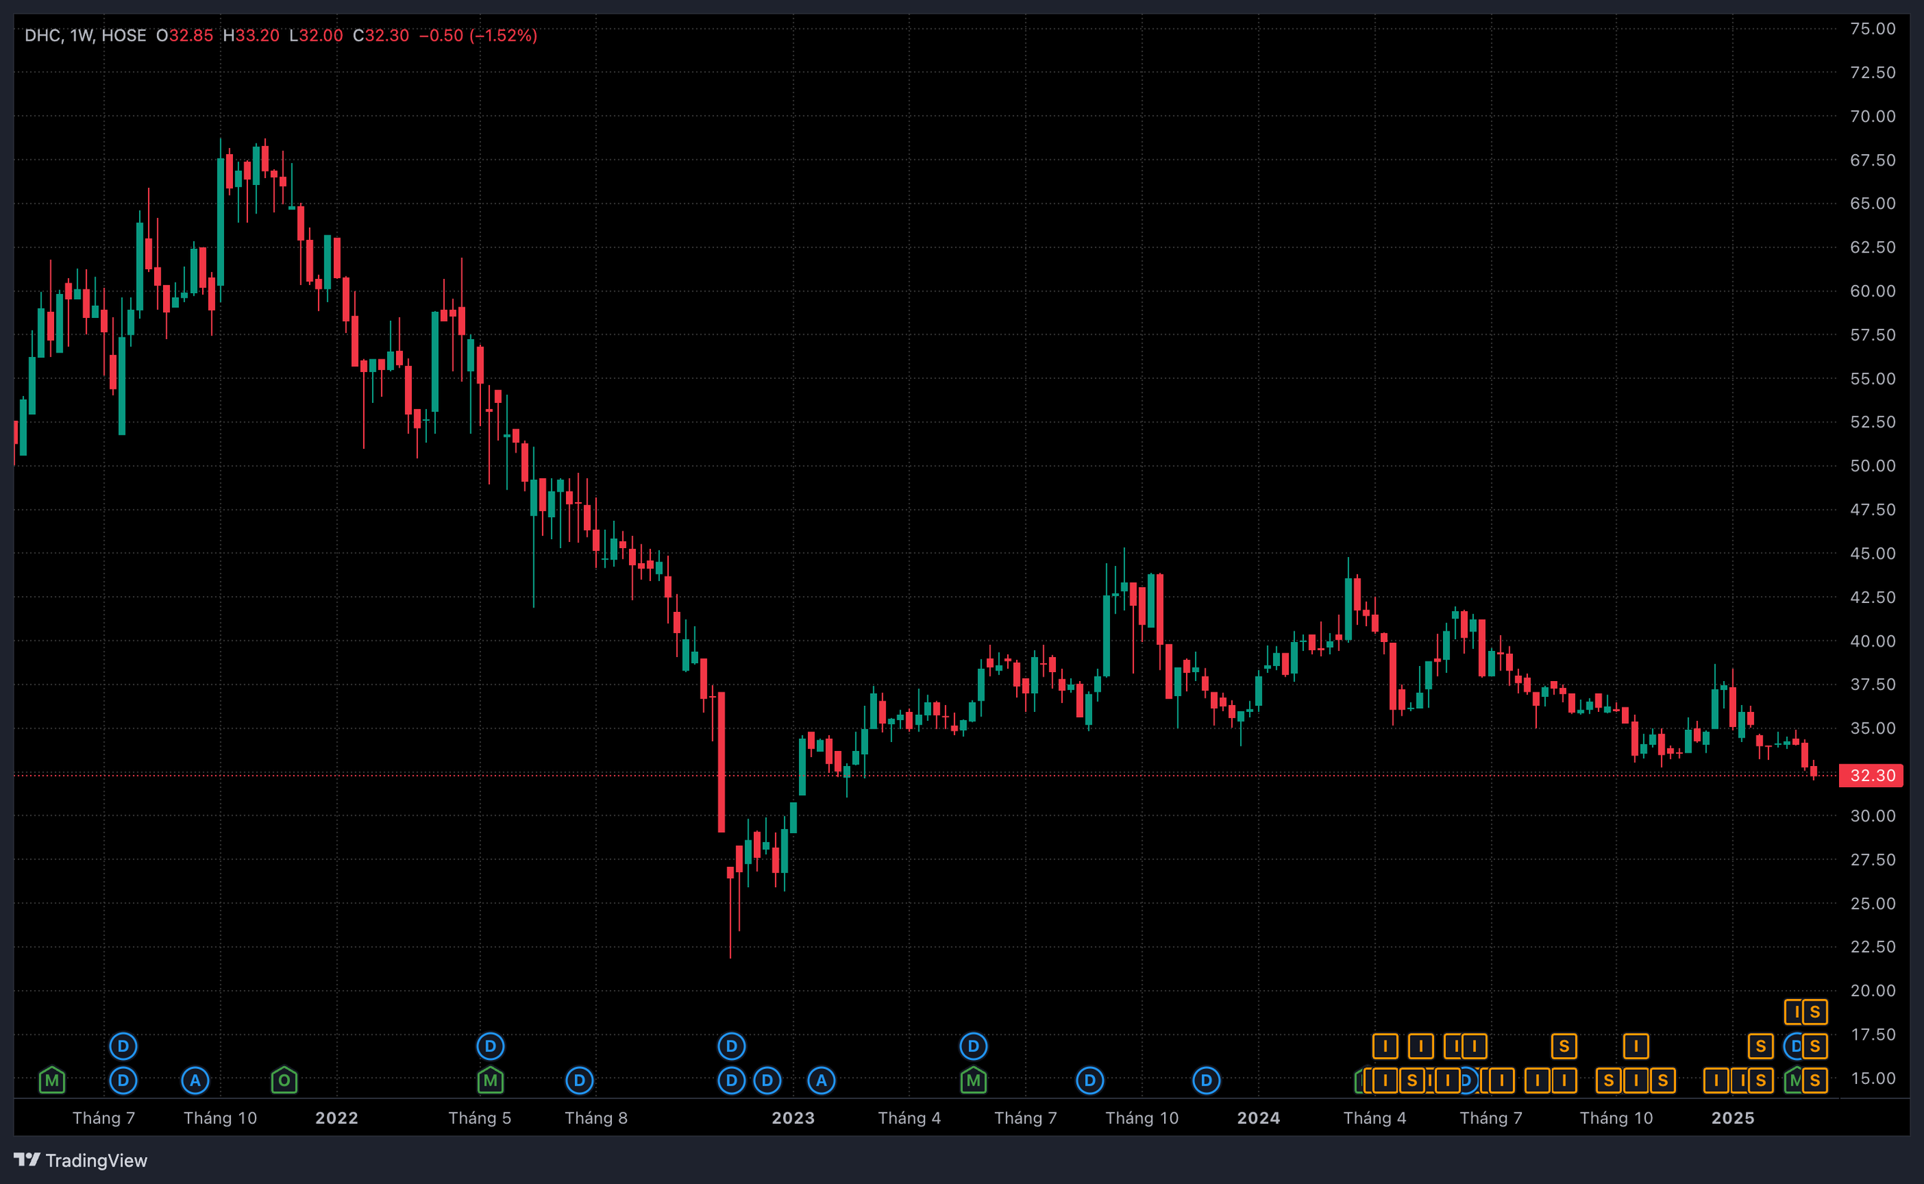Click the high value H33.20
Image resolution: width=1924 pixels, height=1184 pixels.
click(x=251, y=35)
